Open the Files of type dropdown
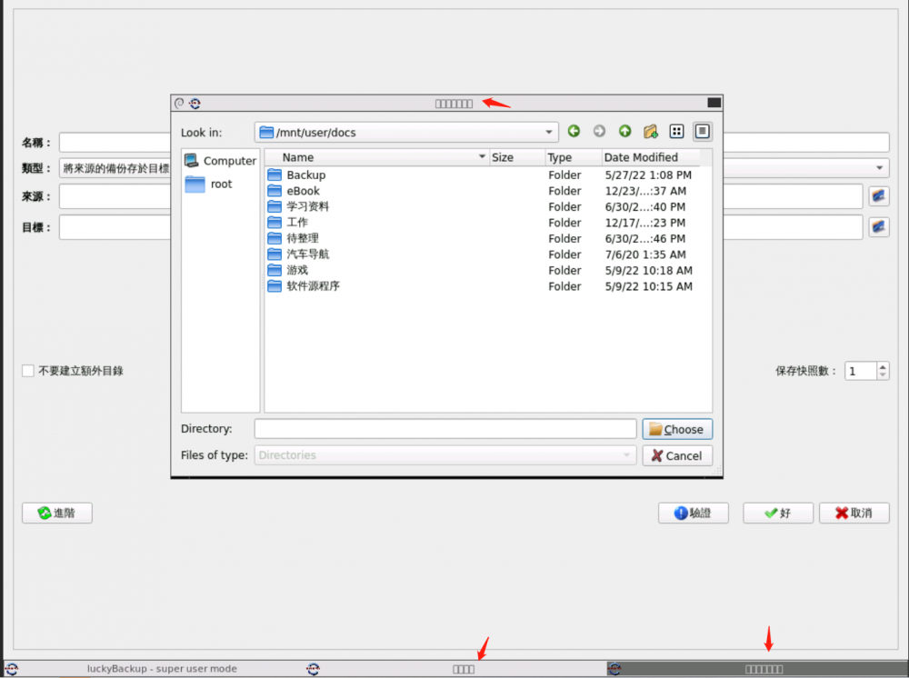Screen dimensions: 909x678 pyautogui.click(x=445, y=455)
